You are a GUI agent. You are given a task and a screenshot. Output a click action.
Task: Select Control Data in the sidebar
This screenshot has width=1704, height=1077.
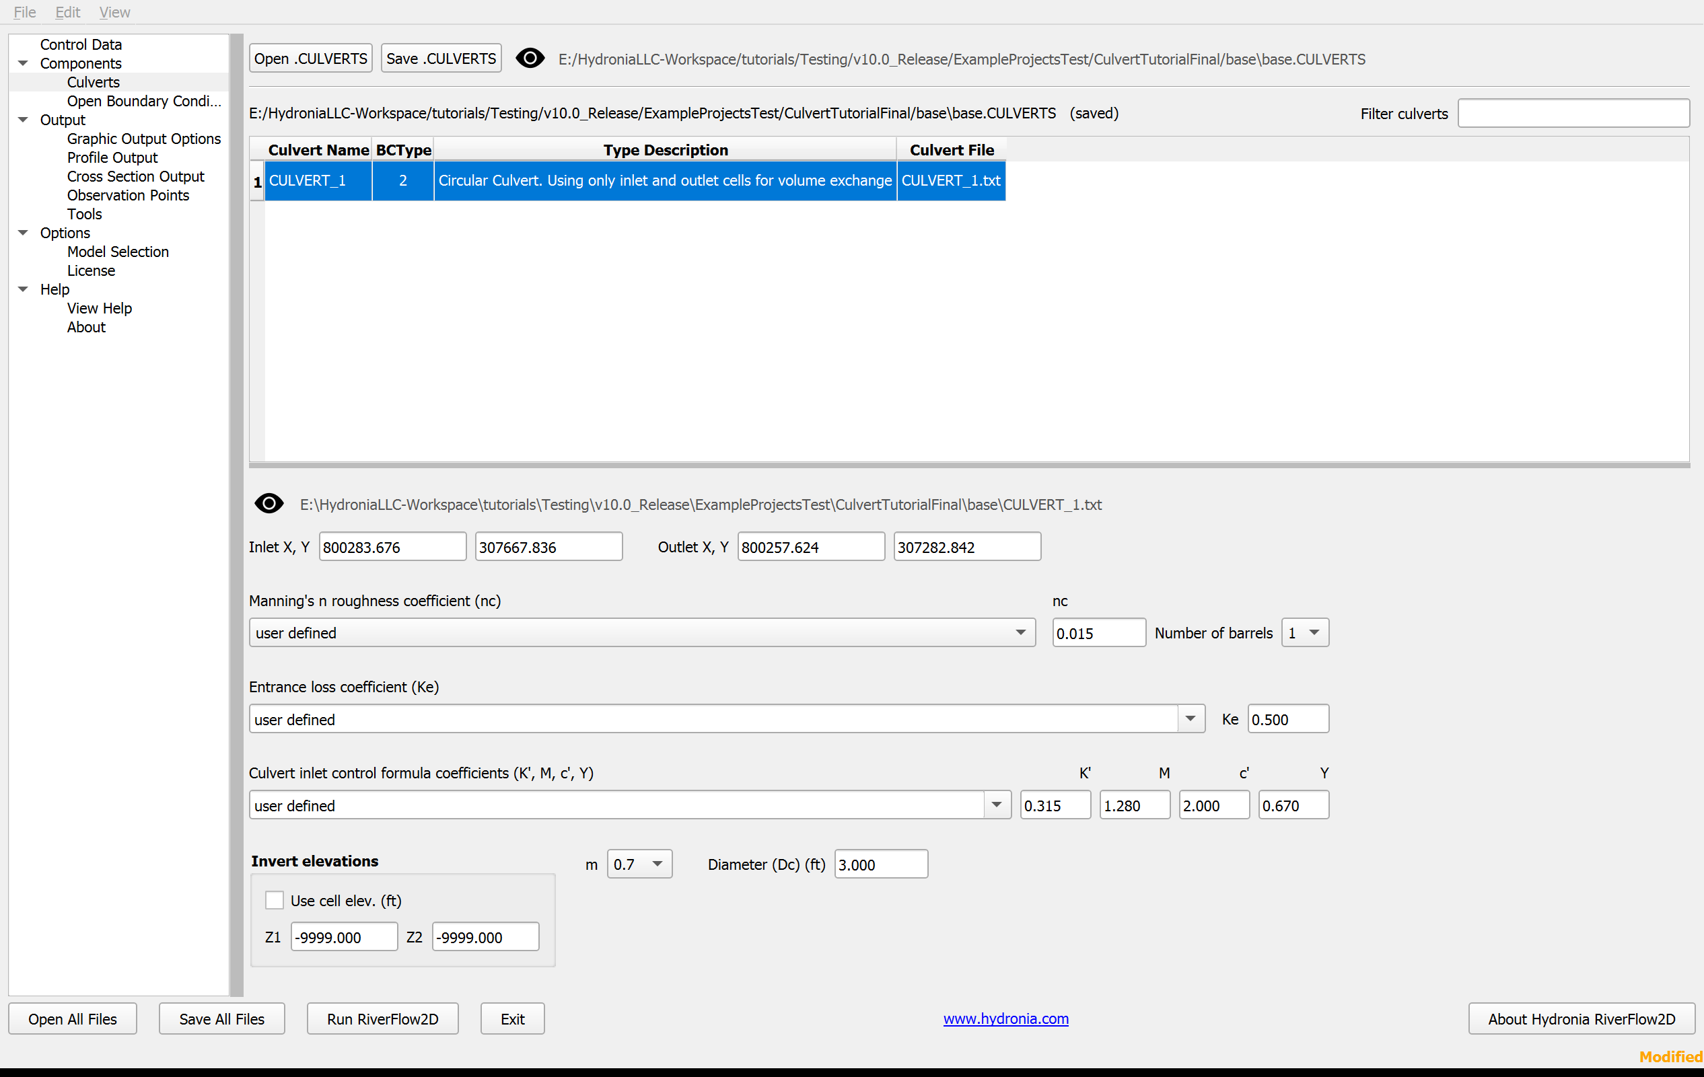[x=81, y=44]
